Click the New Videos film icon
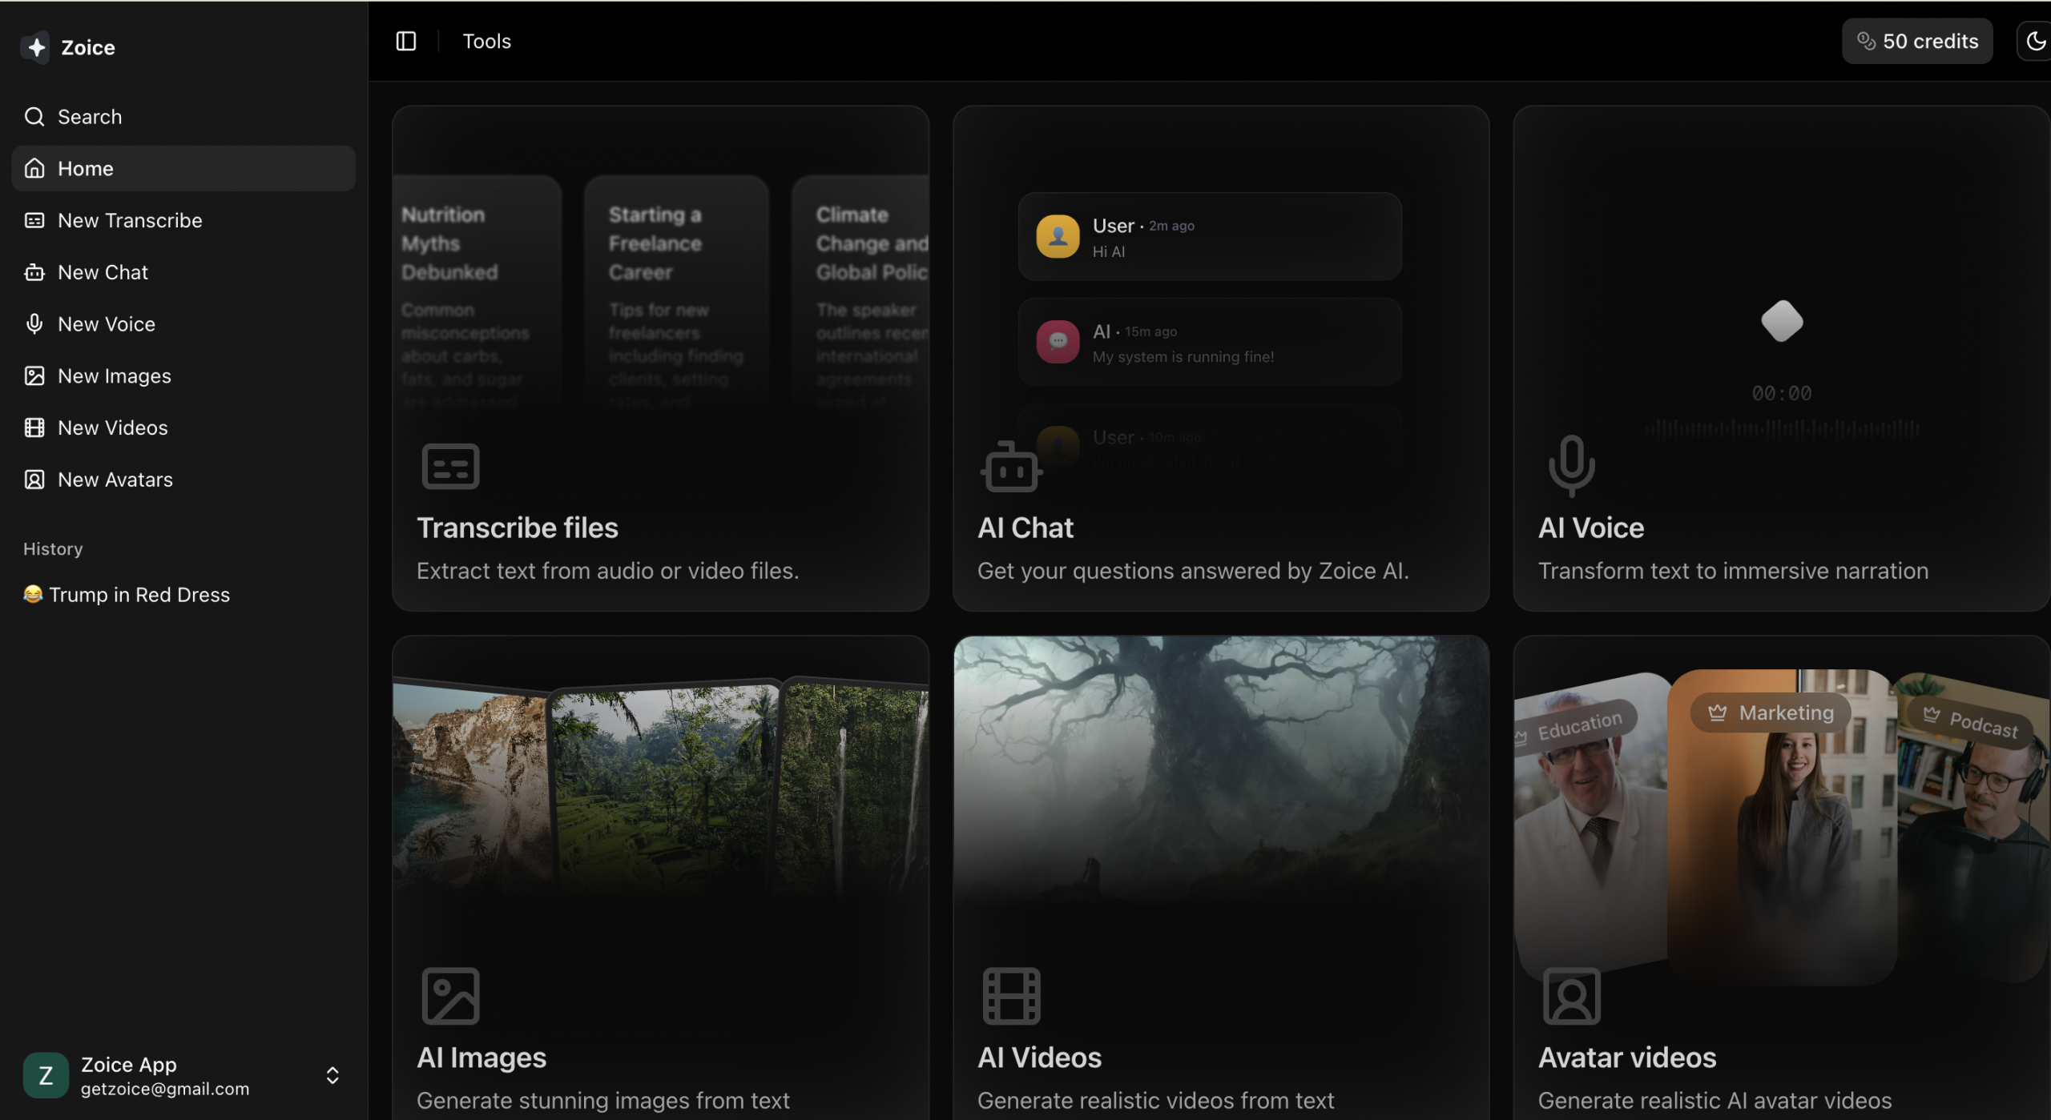 click(34, 428)
